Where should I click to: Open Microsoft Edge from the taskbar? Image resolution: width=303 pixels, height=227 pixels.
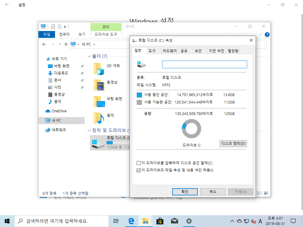(131, 221)
